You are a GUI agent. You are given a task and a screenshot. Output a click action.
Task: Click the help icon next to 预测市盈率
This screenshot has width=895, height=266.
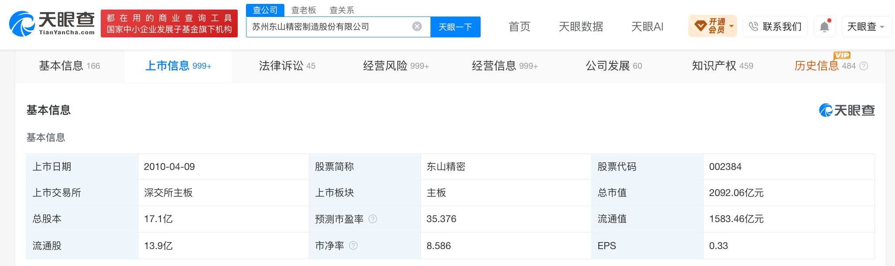click(x=373, y=219)
